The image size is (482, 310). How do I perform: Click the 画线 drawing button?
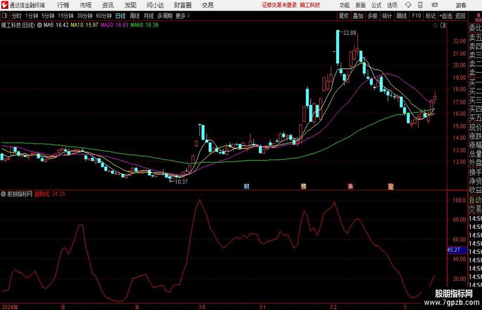tap(402, 16)
